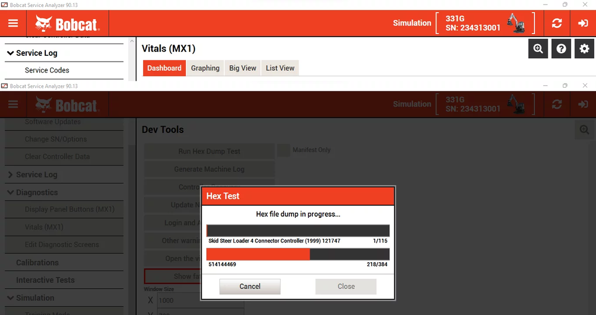Open the List View tab
The height and width of the screenshot is (315, 596).
pos(280,68)
